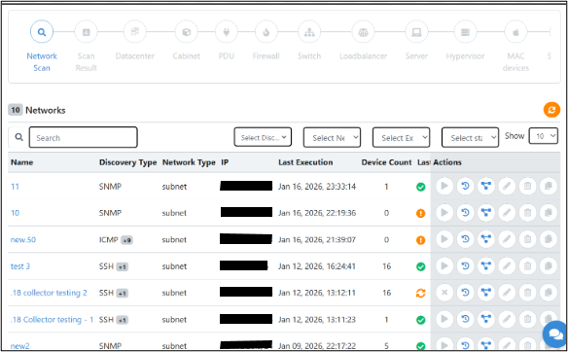Screen dimensions: 568x352
Task: Open the Select Execution dropdown
Action: coord(401,138)
